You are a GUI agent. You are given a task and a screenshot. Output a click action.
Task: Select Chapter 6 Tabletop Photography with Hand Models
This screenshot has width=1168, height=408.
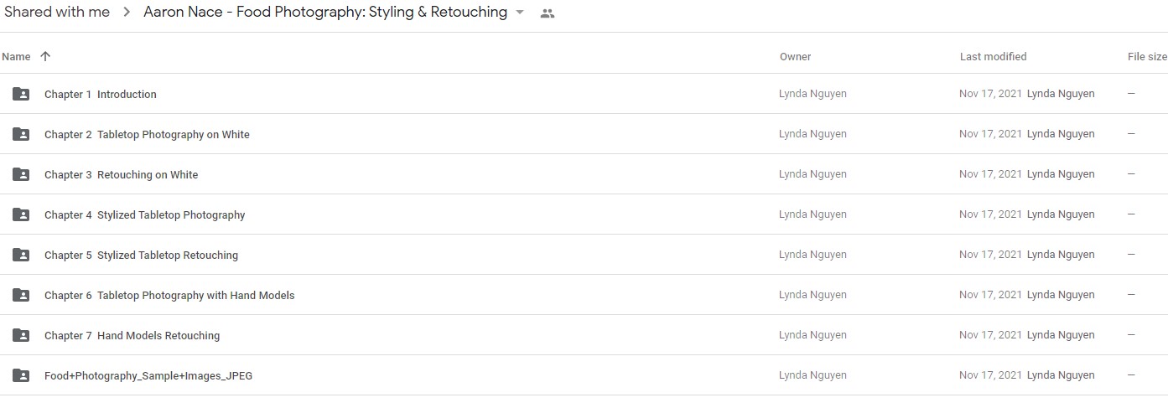pos(584,295)
